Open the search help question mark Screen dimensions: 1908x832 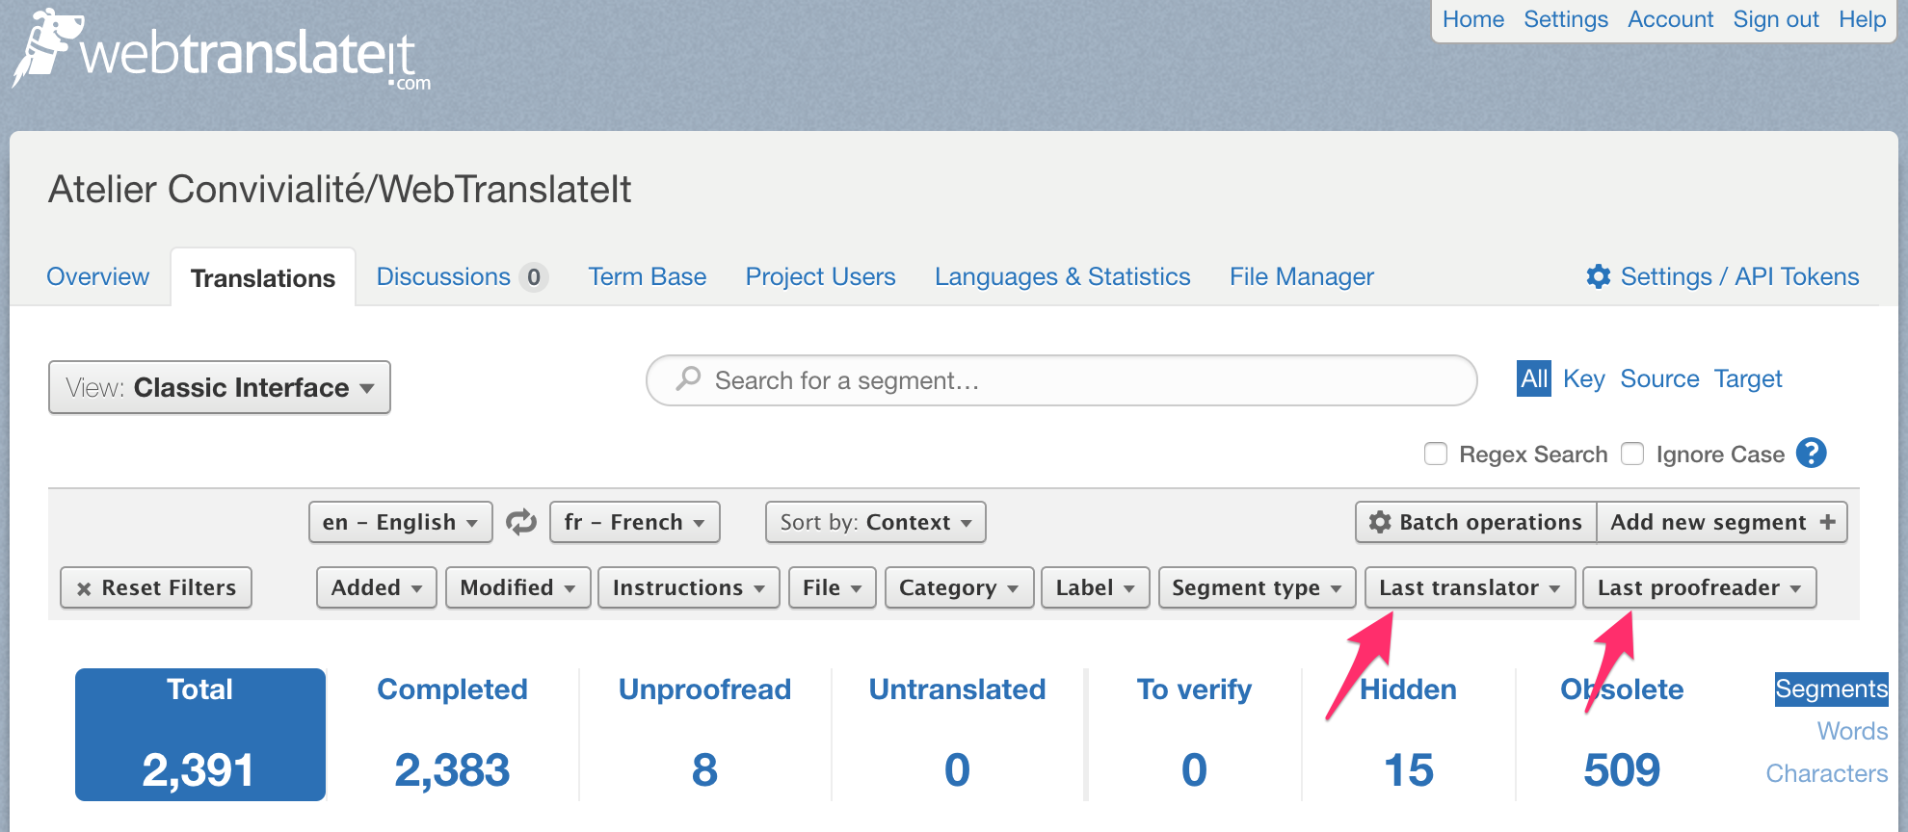tap(1812, 453)
